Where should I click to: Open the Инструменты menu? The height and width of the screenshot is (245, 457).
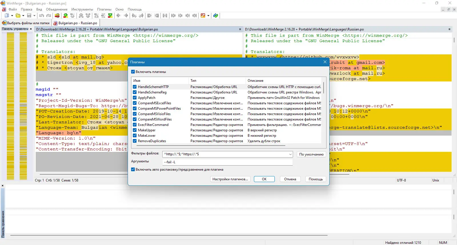coord(82,9)
